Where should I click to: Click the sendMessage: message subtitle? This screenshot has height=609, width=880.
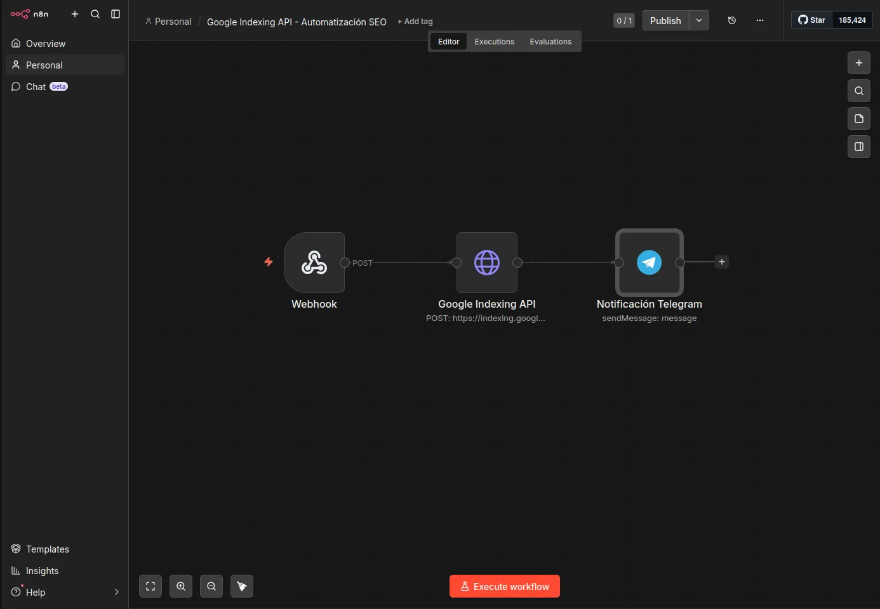tap(650, 318)
